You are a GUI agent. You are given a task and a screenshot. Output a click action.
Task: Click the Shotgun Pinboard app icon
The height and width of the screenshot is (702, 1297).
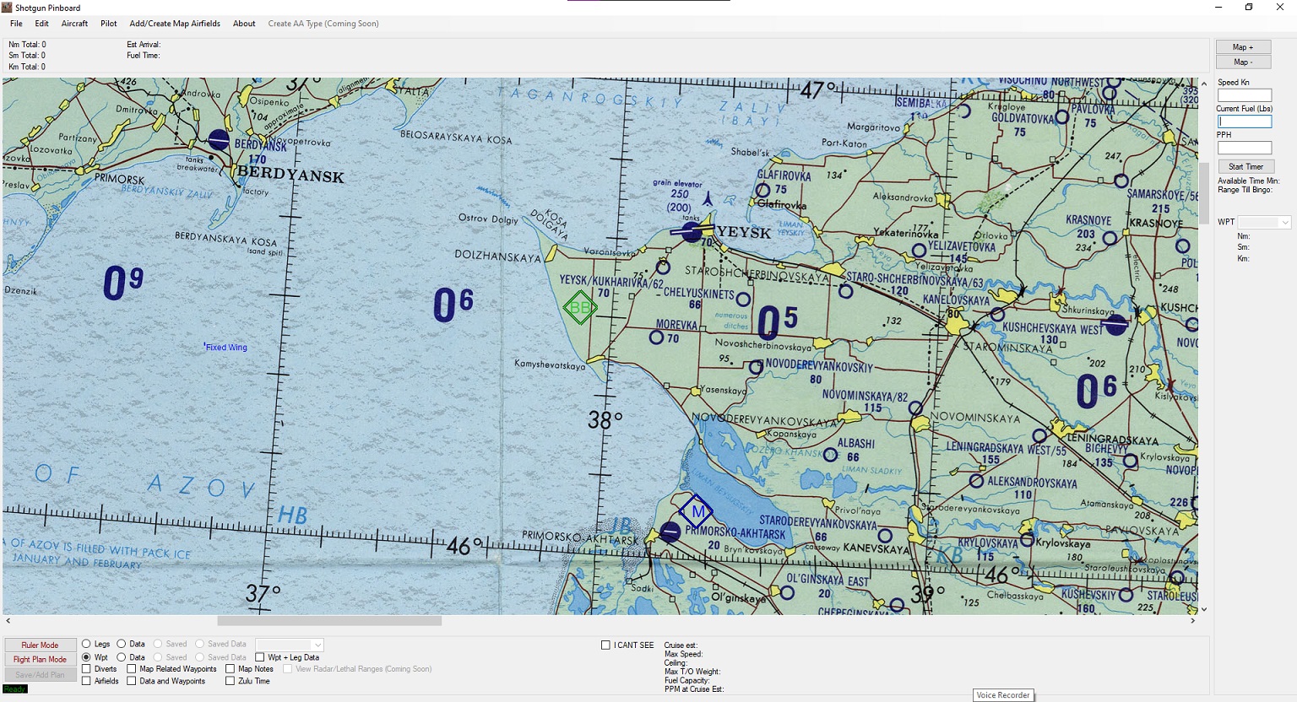8,8
